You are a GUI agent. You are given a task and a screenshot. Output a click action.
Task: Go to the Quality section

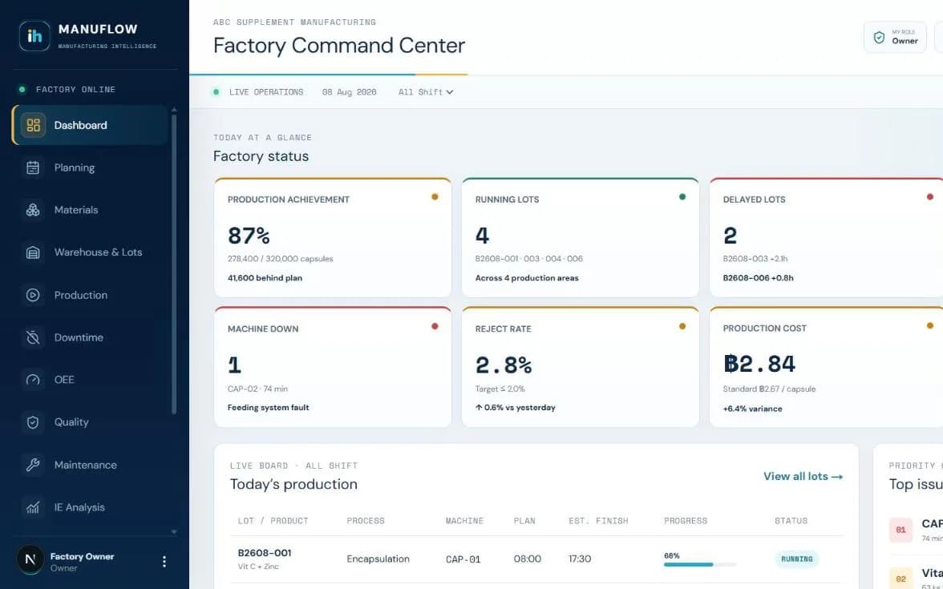point(90,422)
